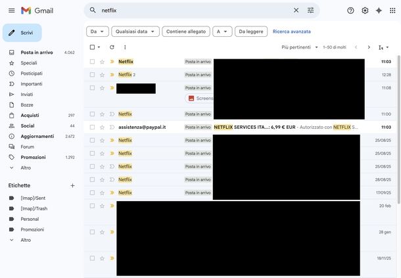Open search filter options icon
Screen dimensions: 401x278
(x=310, y=11)
